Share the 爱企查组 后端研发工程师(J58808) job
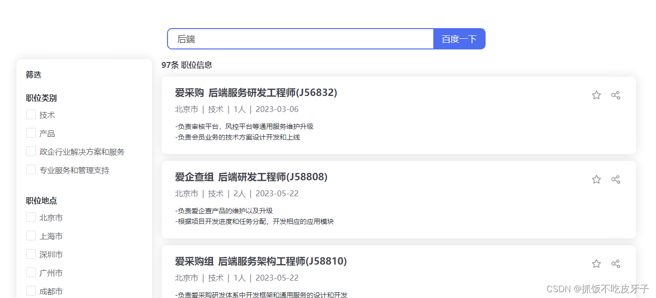Screen dimensions: 656x298 tap(615, 179)
